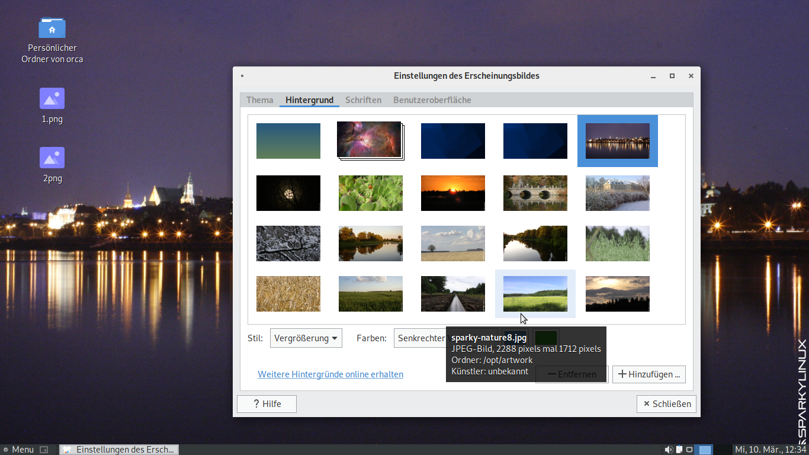Select the railway track wallpaper thumbnail

(453, 294)
